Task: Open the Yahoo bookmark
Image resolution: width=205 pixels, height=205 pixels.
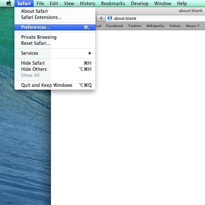Action: tap(175, 26)
